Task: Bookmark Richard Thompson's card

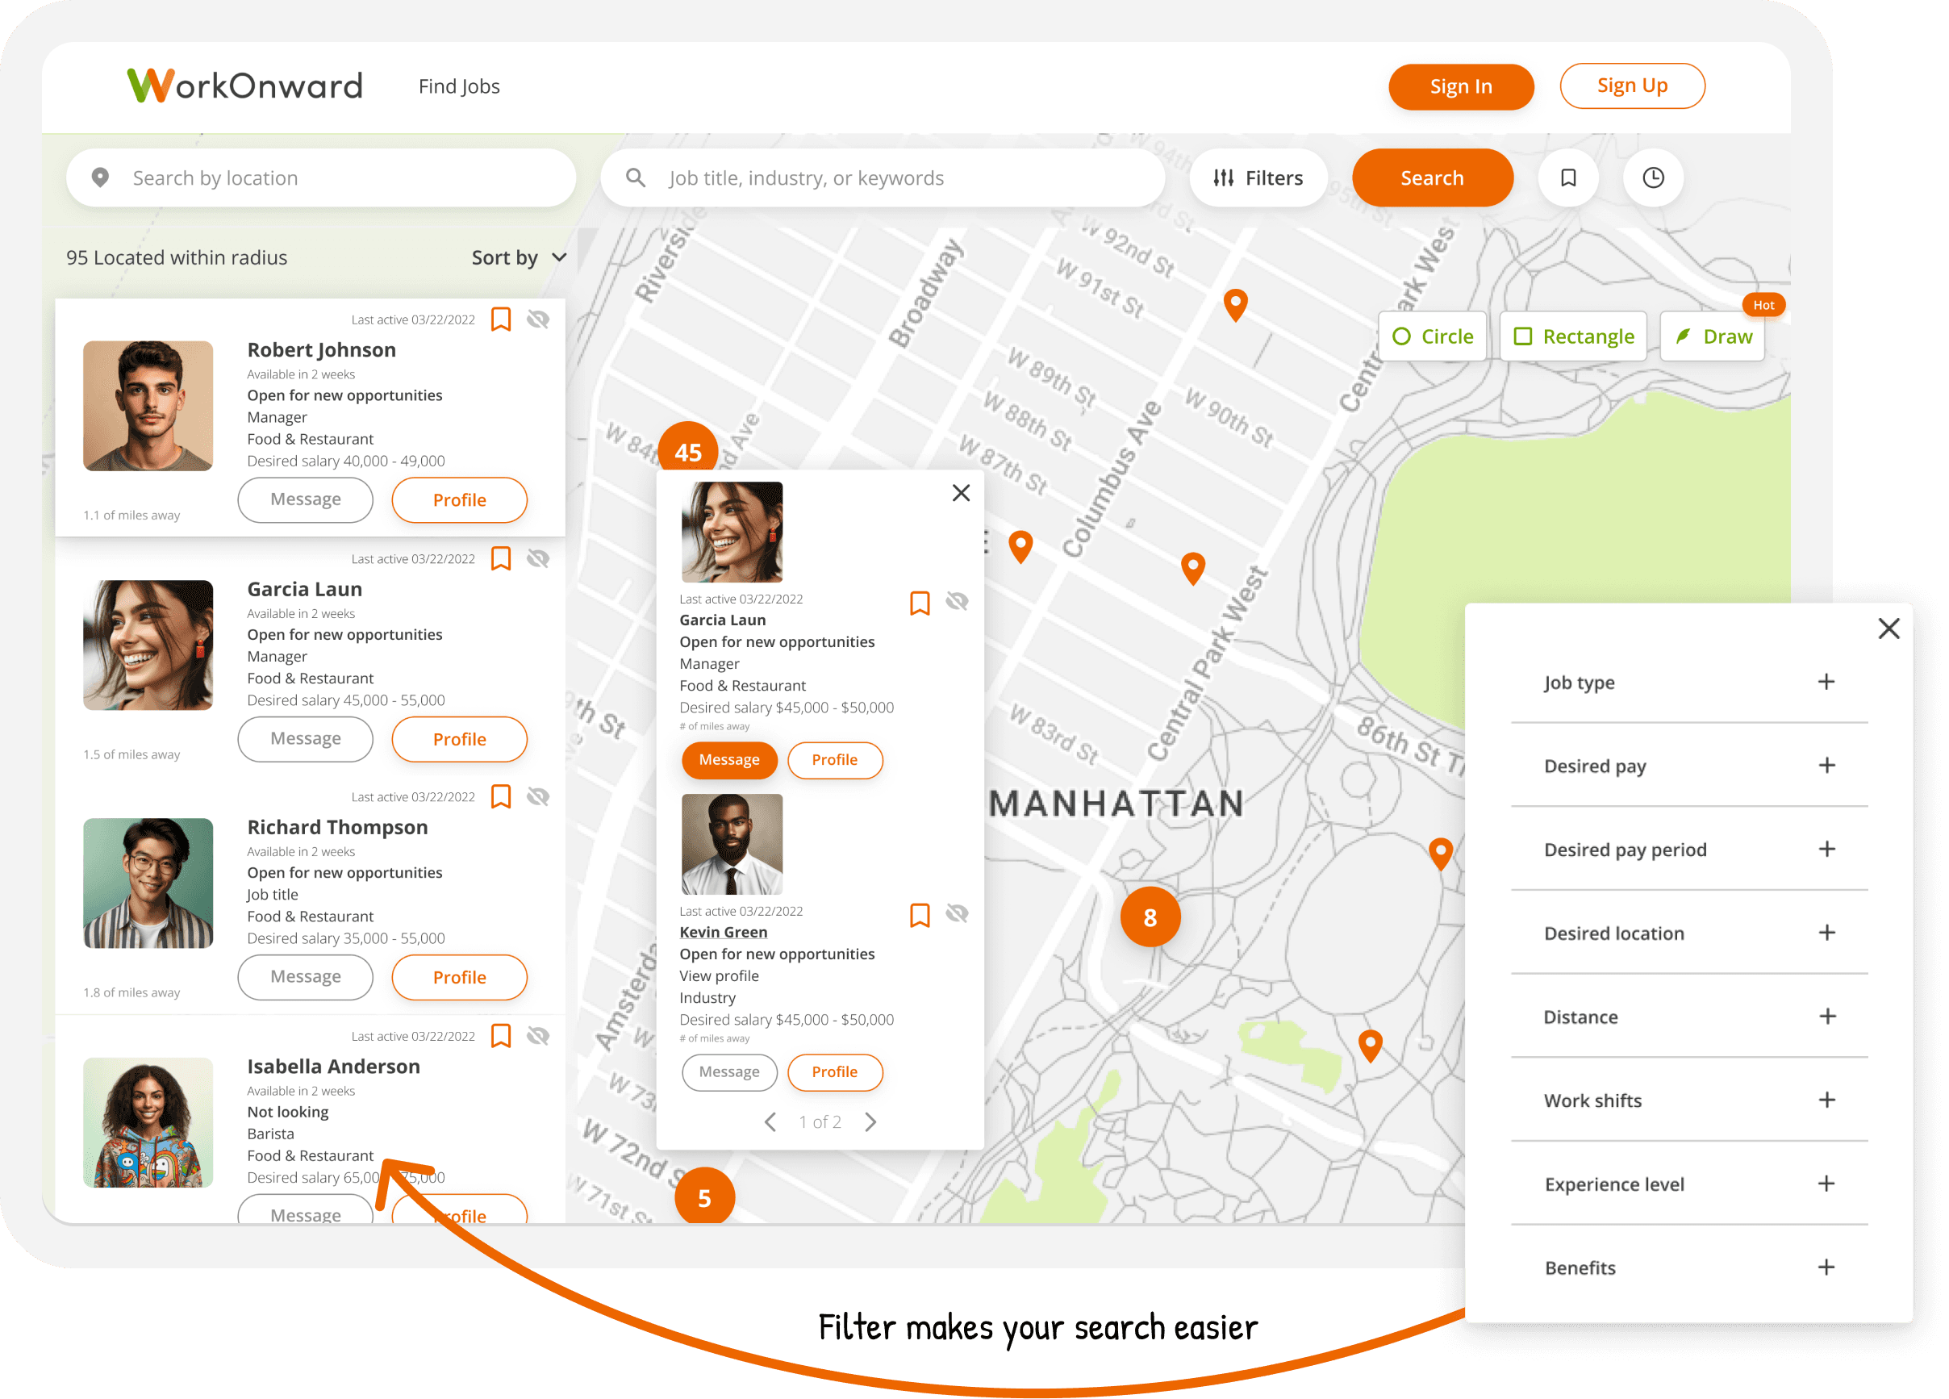Action: pos(500,796)
